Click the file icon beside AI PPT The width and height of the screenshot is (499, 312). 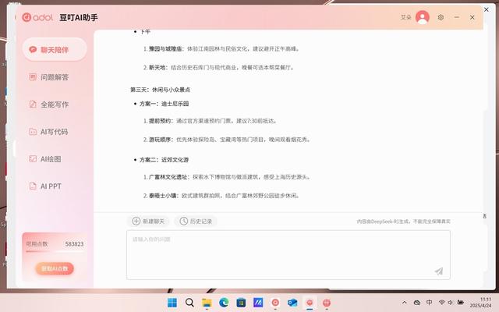33,186
